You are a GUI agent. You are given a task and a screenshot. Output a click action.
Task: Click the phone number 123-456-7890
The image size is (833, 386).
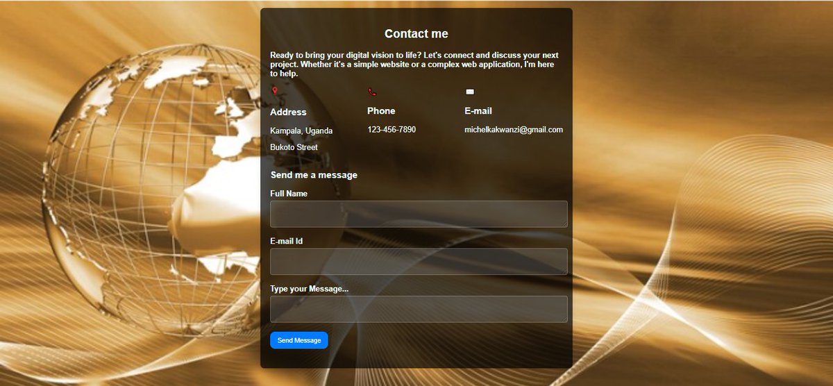392,130
